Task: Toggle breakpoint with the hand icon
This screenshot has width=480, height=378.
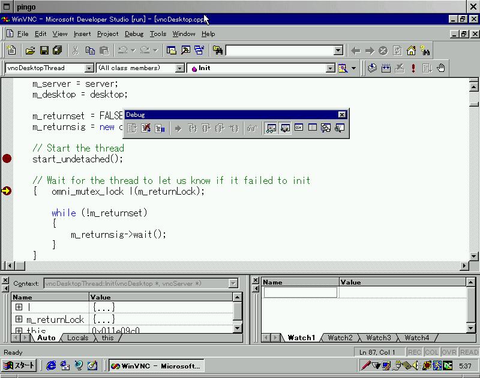Action: [441, 68]
